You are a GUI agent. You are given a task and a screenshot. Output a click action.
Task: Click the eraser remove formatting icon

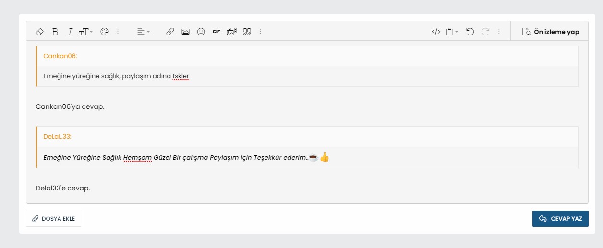40,32
